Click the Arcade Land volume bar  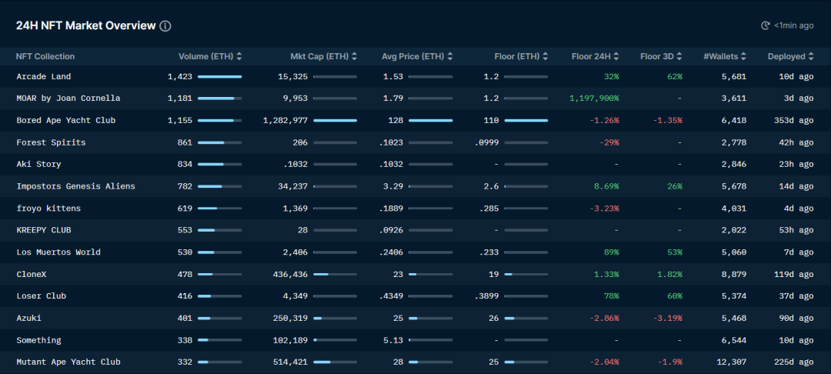point(219,76)
